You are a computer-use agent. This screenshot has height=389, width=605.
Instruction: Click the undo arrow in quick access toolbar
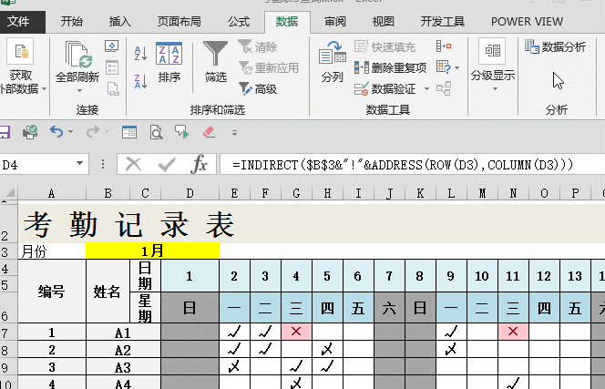pyautogui.click(x=57, y=132)
